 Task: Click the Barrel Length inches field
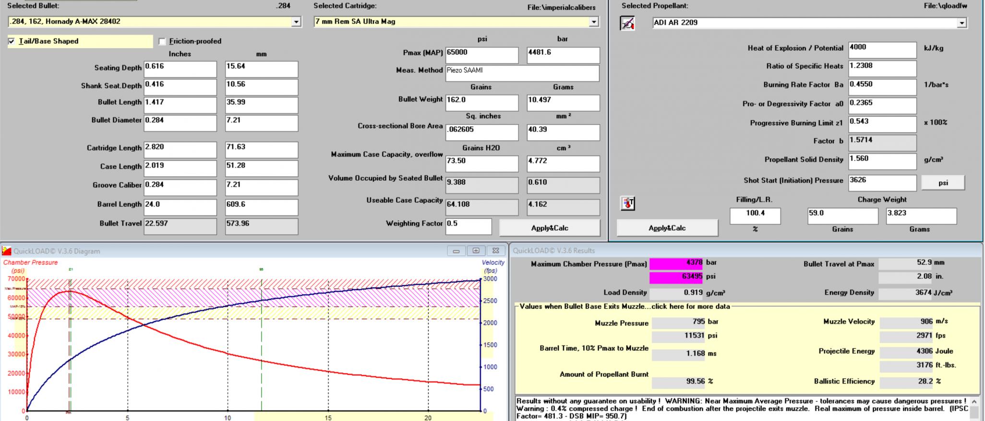180,207
